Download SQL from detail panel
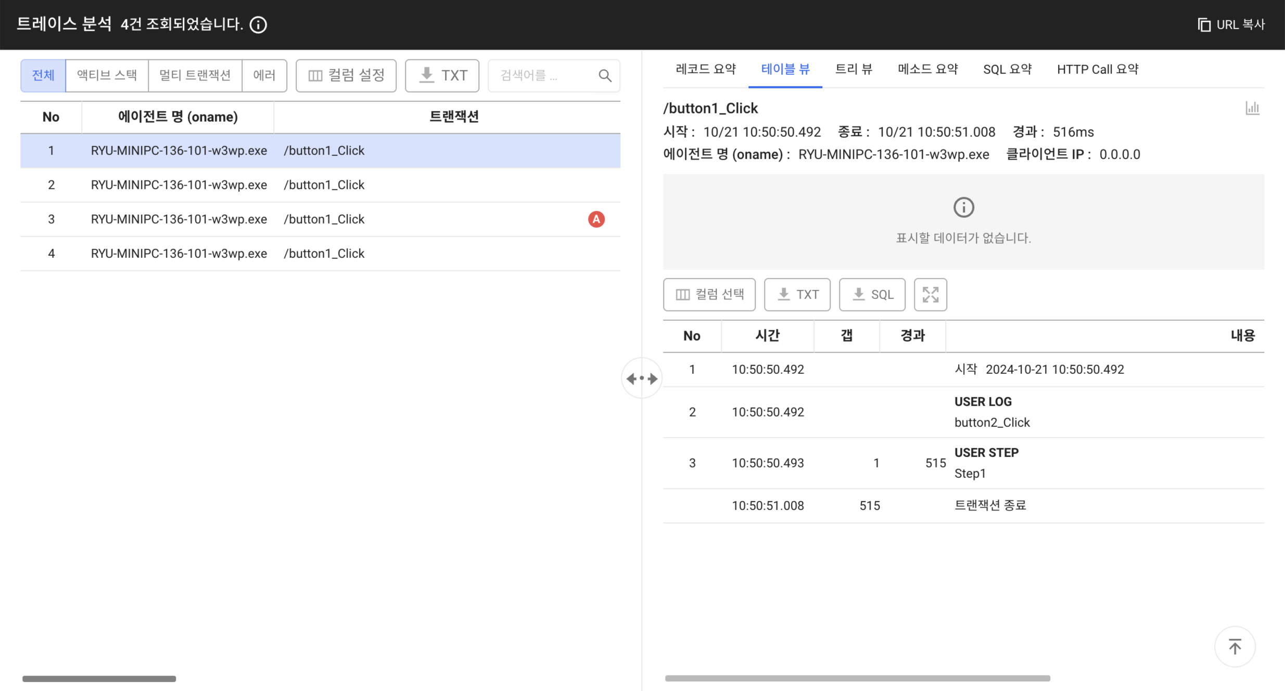Image resolution: width=1285 pixels, height=691 pixels. (x=872, y=295)
